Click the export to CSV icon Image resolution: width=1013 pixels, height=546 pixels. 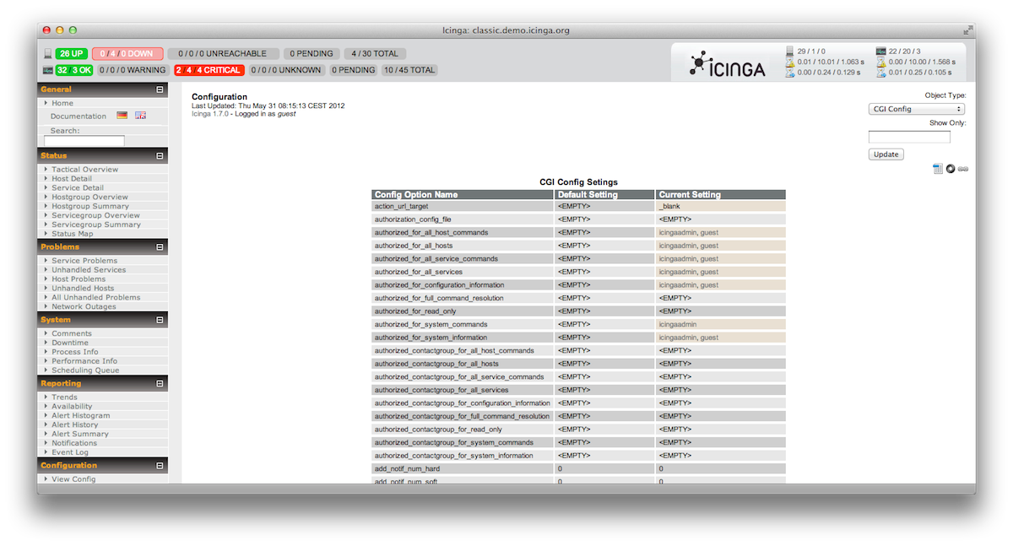[938, 169]
